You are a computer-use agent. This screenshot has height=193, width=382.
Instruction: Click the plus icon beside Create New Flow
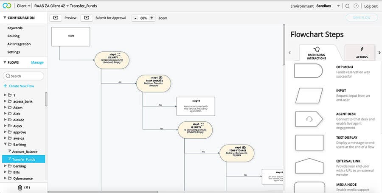tap(6, 86)
